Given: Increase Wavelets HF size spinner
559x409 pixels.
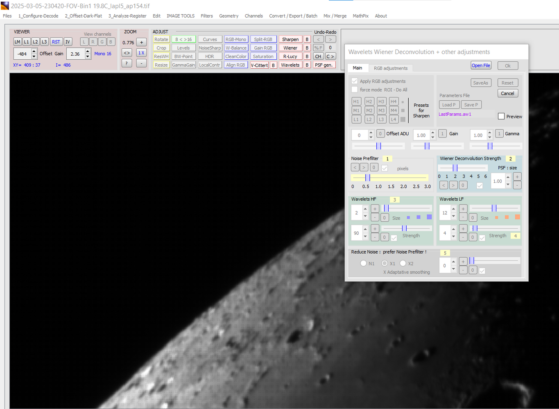Looking at the screenshot, I should point(365,209).
